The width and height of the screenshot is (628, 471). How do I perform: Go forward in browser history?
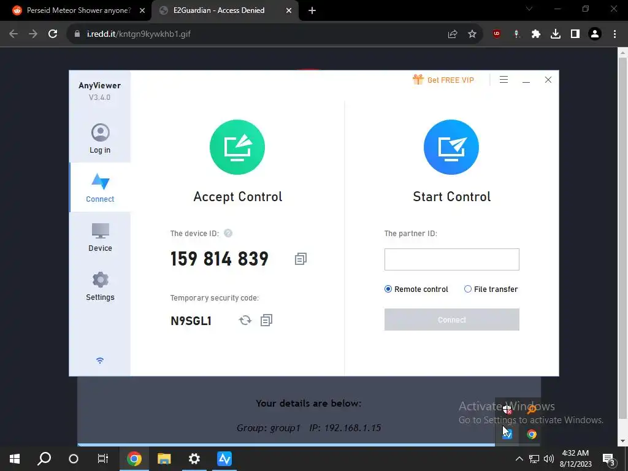coord(33,34)
